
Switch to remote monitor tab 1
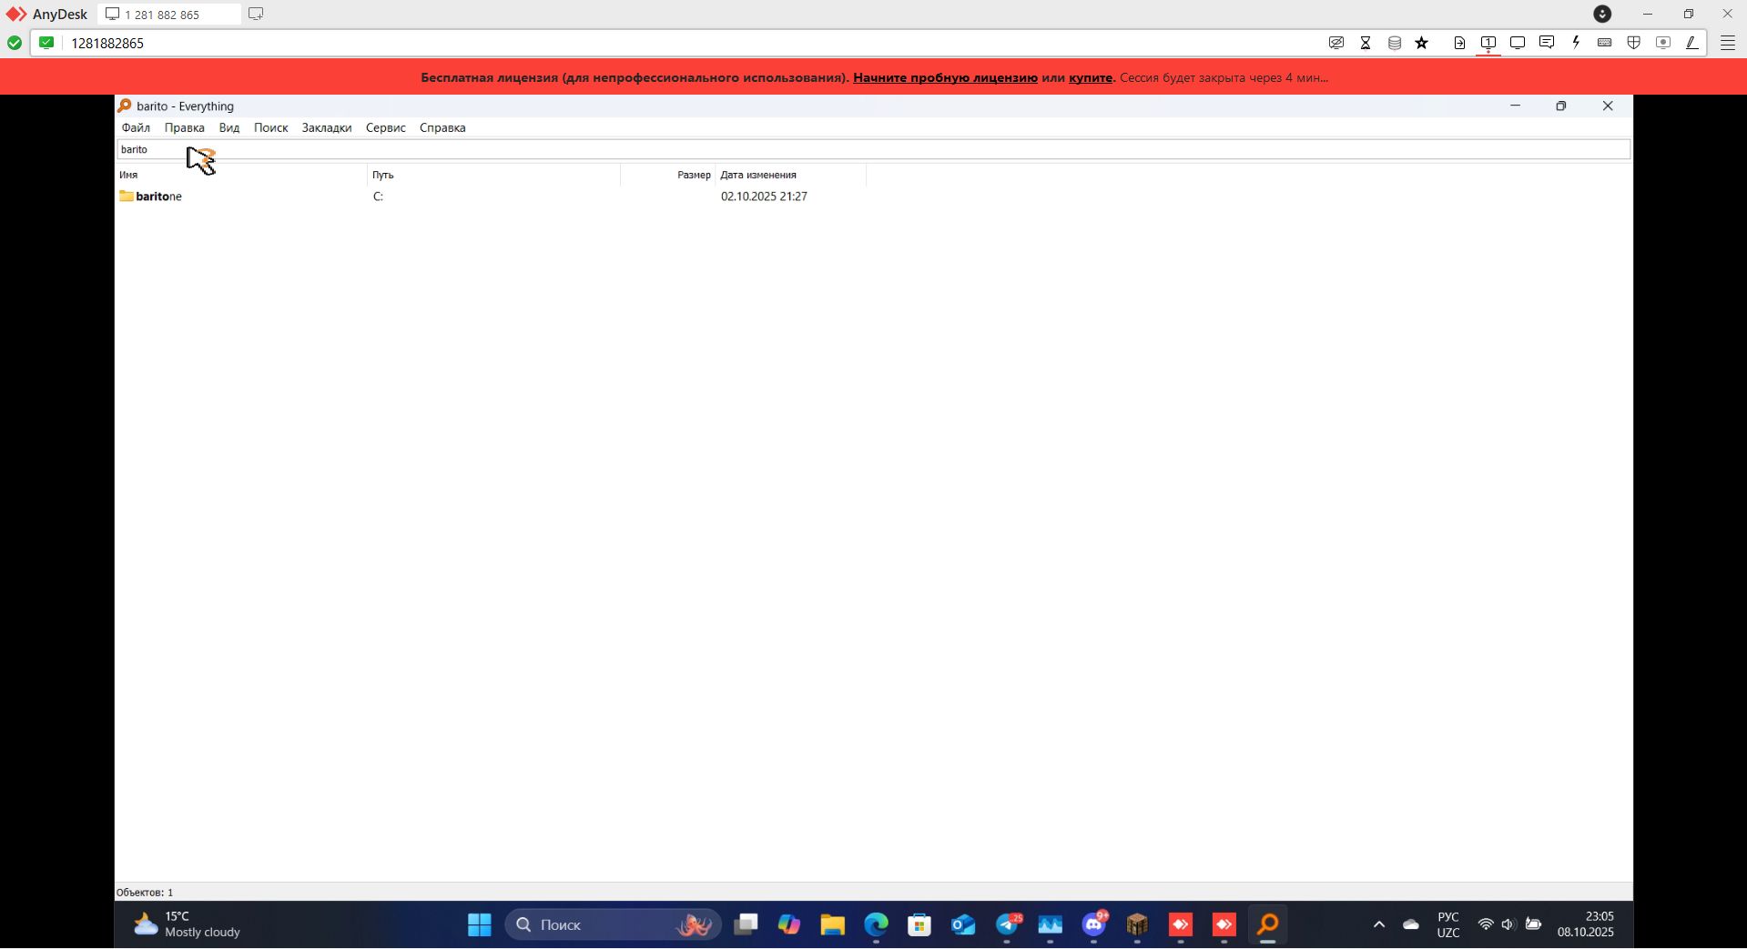click(x=1489, y=43)
